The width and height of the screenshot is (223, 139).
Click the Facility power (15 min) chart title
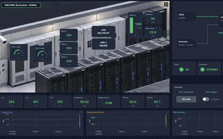point(95,112)
